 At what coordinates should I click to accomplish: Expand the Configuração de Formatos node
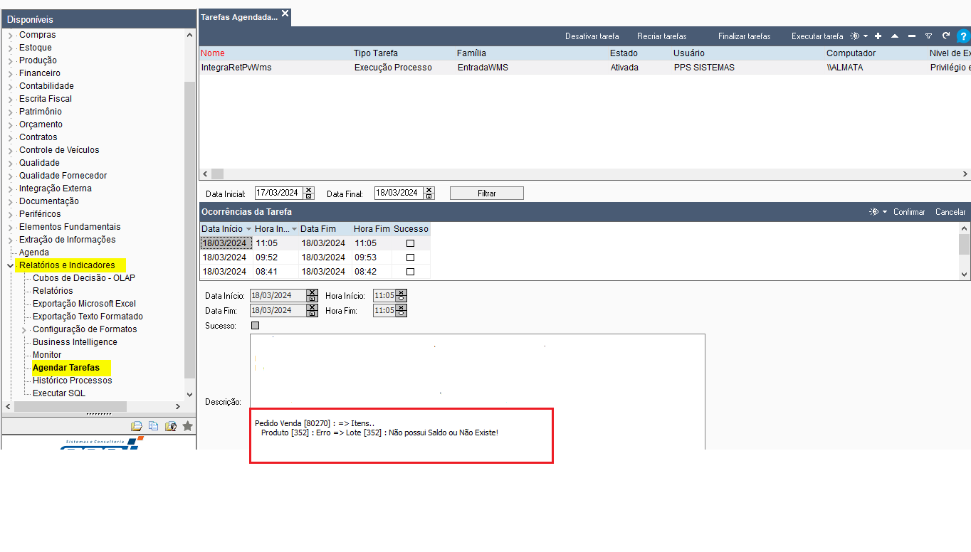coord(23,329)
